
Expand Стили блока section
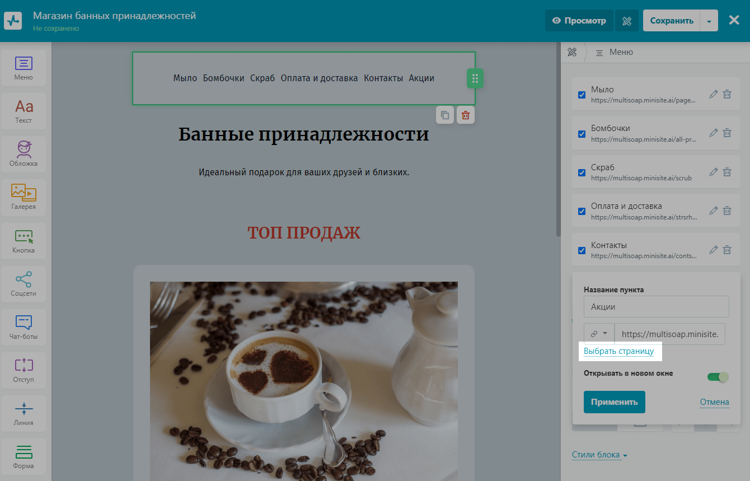599,455
